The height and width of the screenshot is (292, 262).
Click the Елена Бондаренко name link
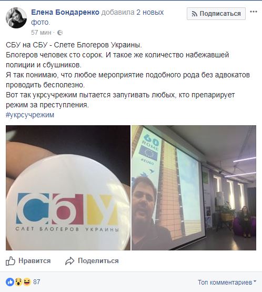(65, 12)
